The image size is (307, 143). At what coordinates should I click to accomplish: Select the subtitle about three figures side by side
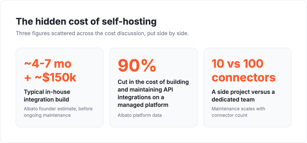102,33
